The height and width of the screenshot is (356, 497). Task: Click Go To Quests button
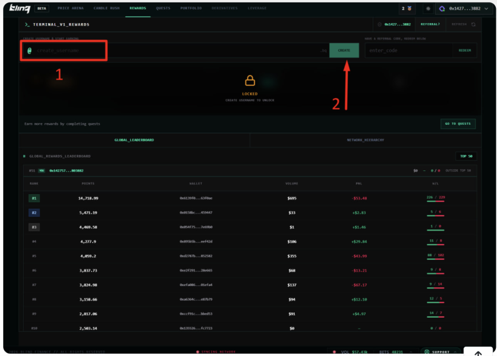click(x=458, y=124)
